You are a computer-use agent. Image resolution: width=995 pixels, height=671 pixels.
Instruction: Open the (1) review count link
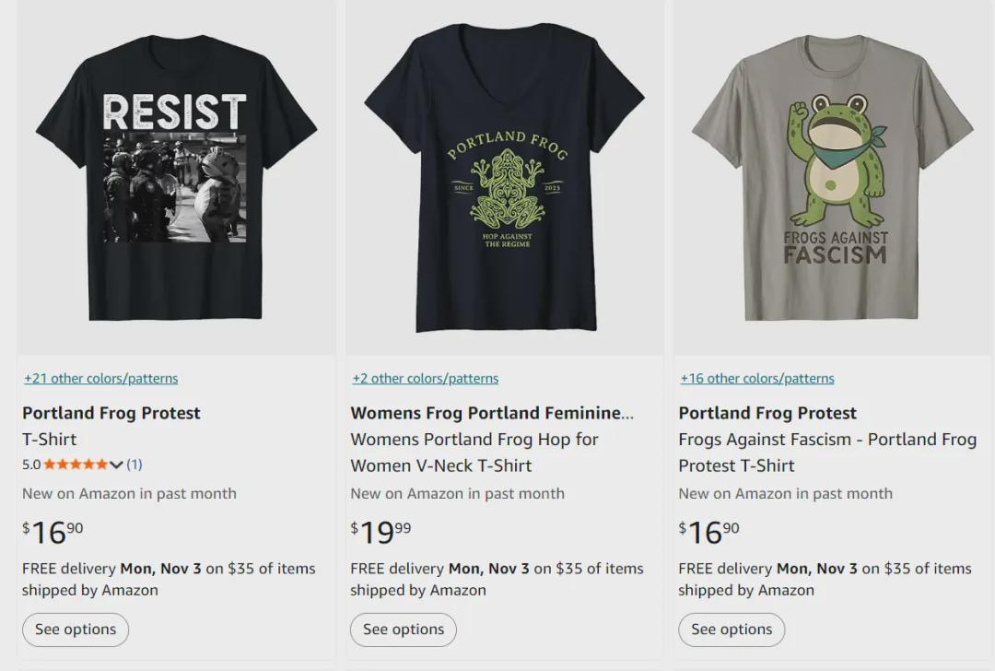tap(135, 465)
